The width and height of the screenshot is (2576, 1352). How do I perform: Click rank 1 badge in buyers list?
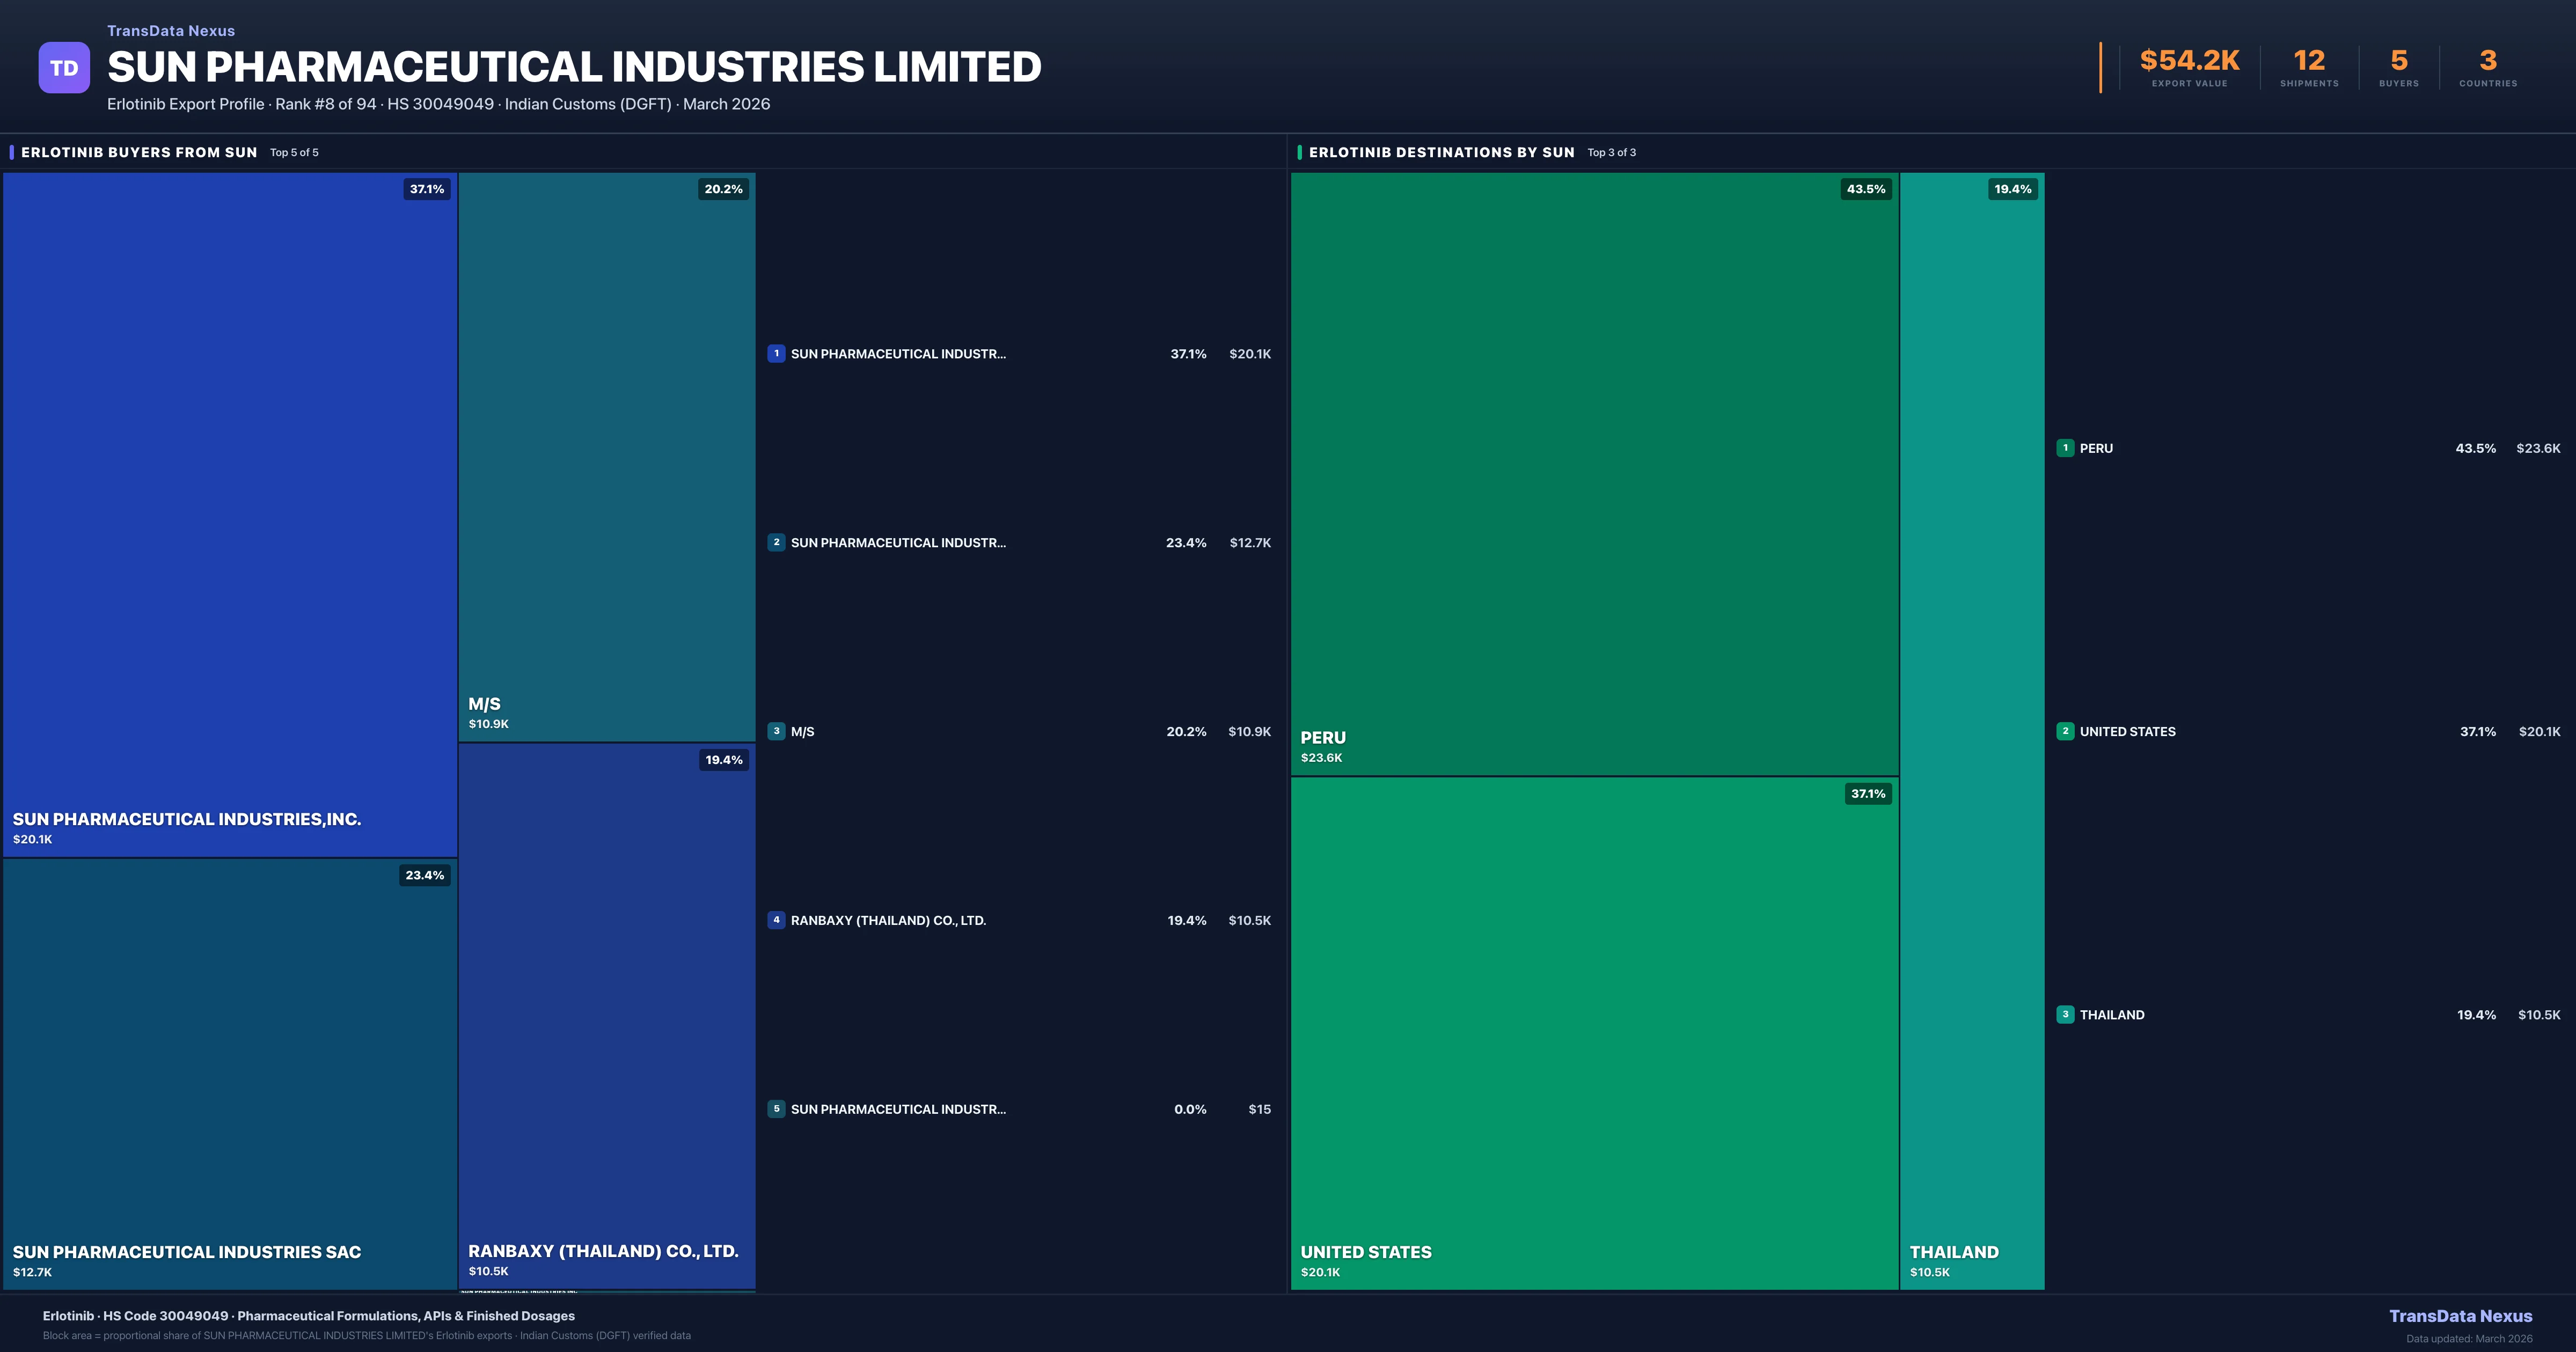(776, 354)
